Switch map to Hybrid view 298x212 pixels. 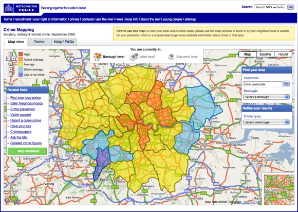point(283,54)
